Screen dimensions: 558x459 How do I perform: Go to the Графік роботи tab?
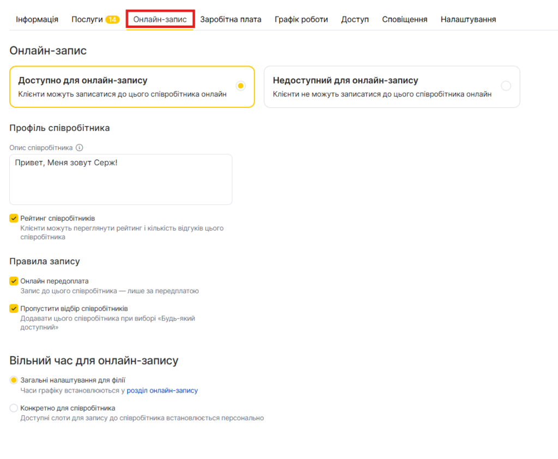(x=301, y=20)
